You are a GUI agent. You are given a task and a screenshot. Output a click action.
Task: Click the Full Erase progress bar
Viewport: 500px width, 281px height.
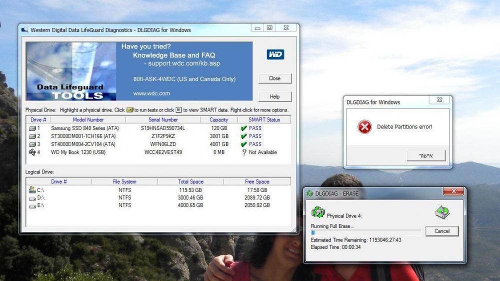(x=366, y=232)
